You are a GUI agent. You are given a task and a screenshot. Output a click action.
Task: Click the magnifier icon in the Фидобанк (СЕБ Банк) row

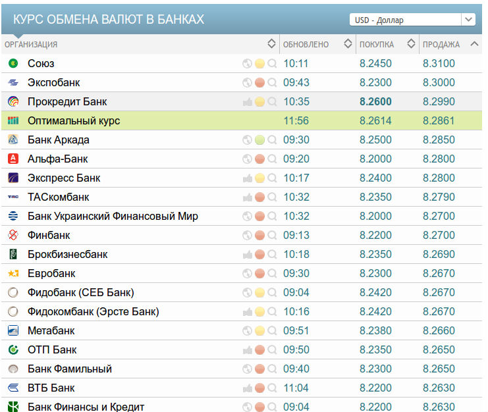(272, 293)
